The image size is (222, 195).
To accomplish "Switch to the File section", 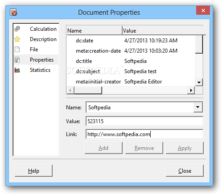I will [36, 50].
